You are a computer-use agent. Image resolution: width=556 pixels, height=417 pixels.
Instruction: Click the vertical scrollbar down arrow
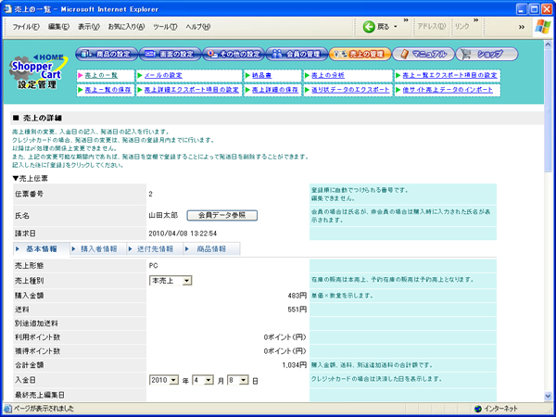549,397
